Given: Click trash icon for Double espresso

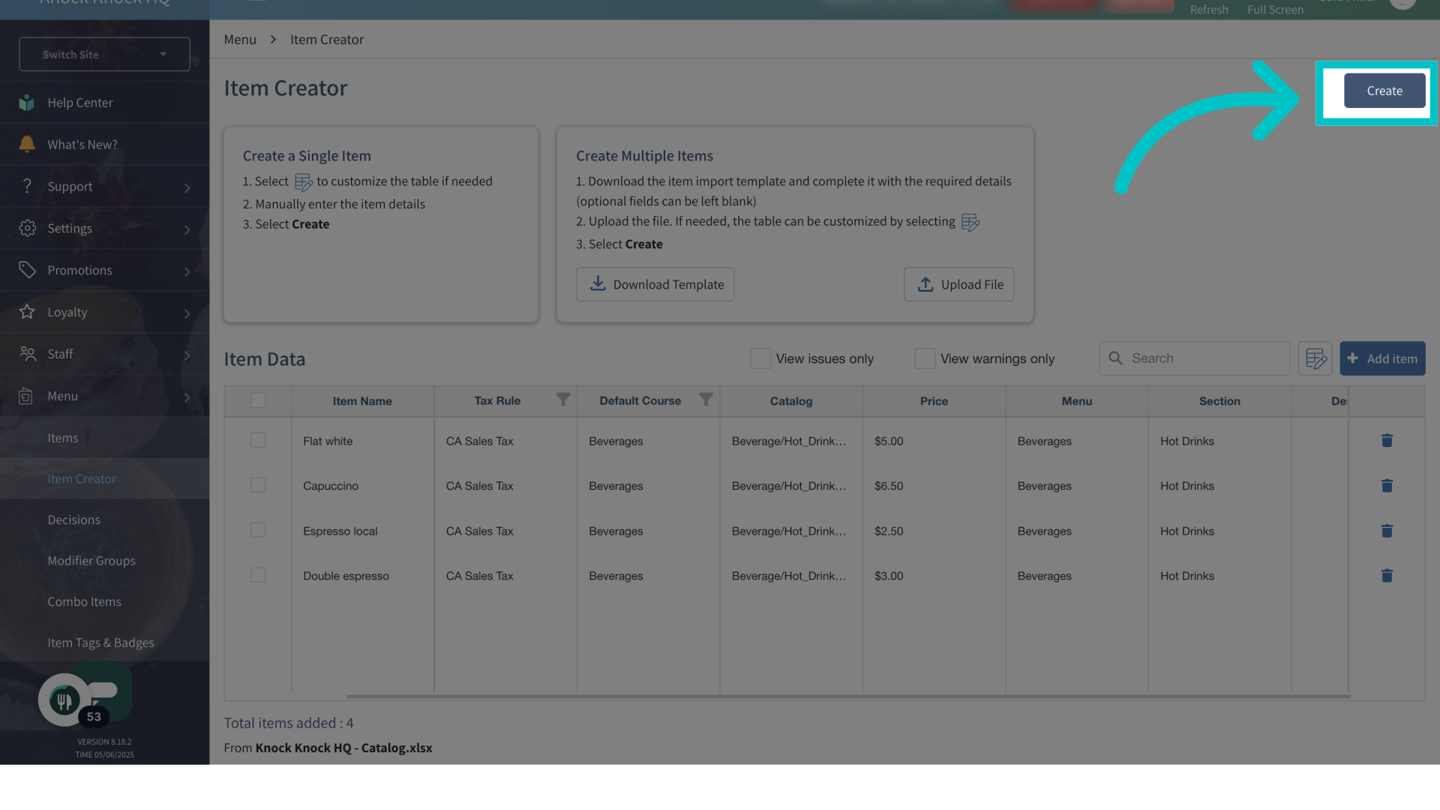Looking at the screenshot, I should click(1387, 576).
